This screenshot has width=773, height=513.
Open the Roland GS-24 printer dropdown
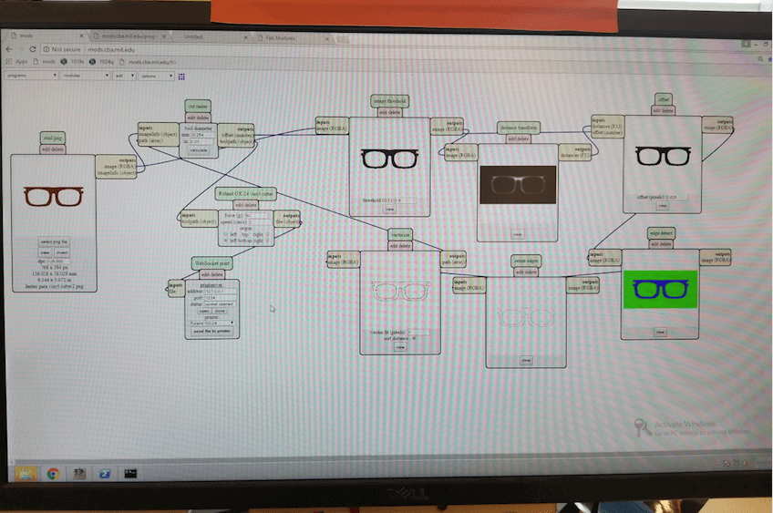tap(212, 323)
